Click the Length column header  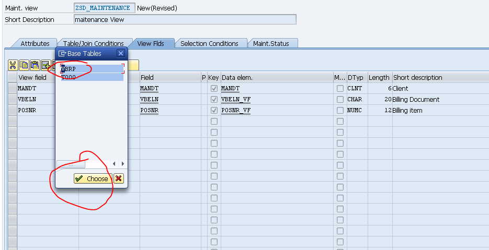(380, 77)
